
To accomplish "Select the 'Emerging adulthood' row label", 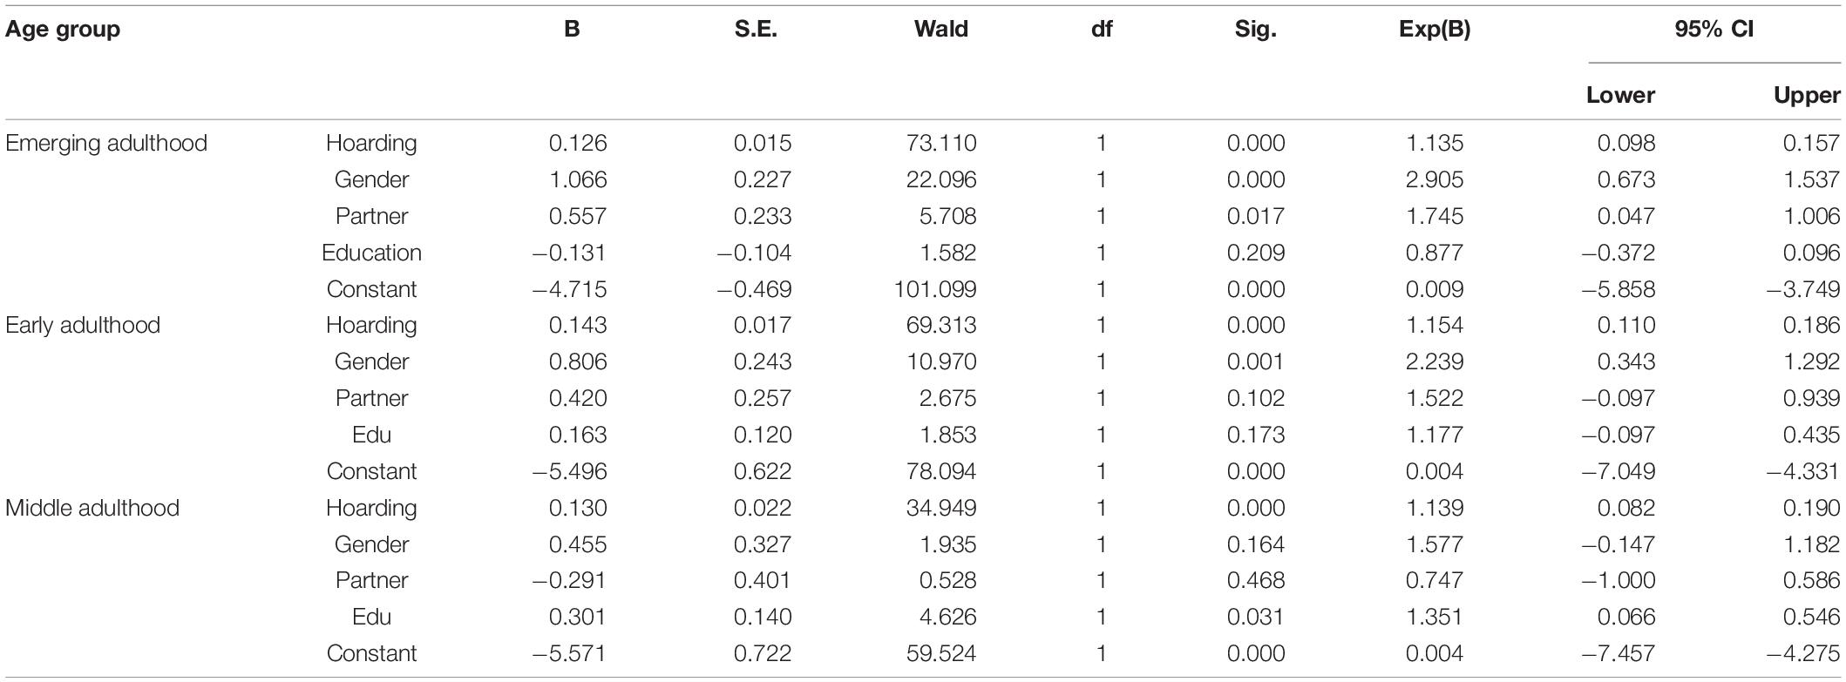I will coord(106,144).
